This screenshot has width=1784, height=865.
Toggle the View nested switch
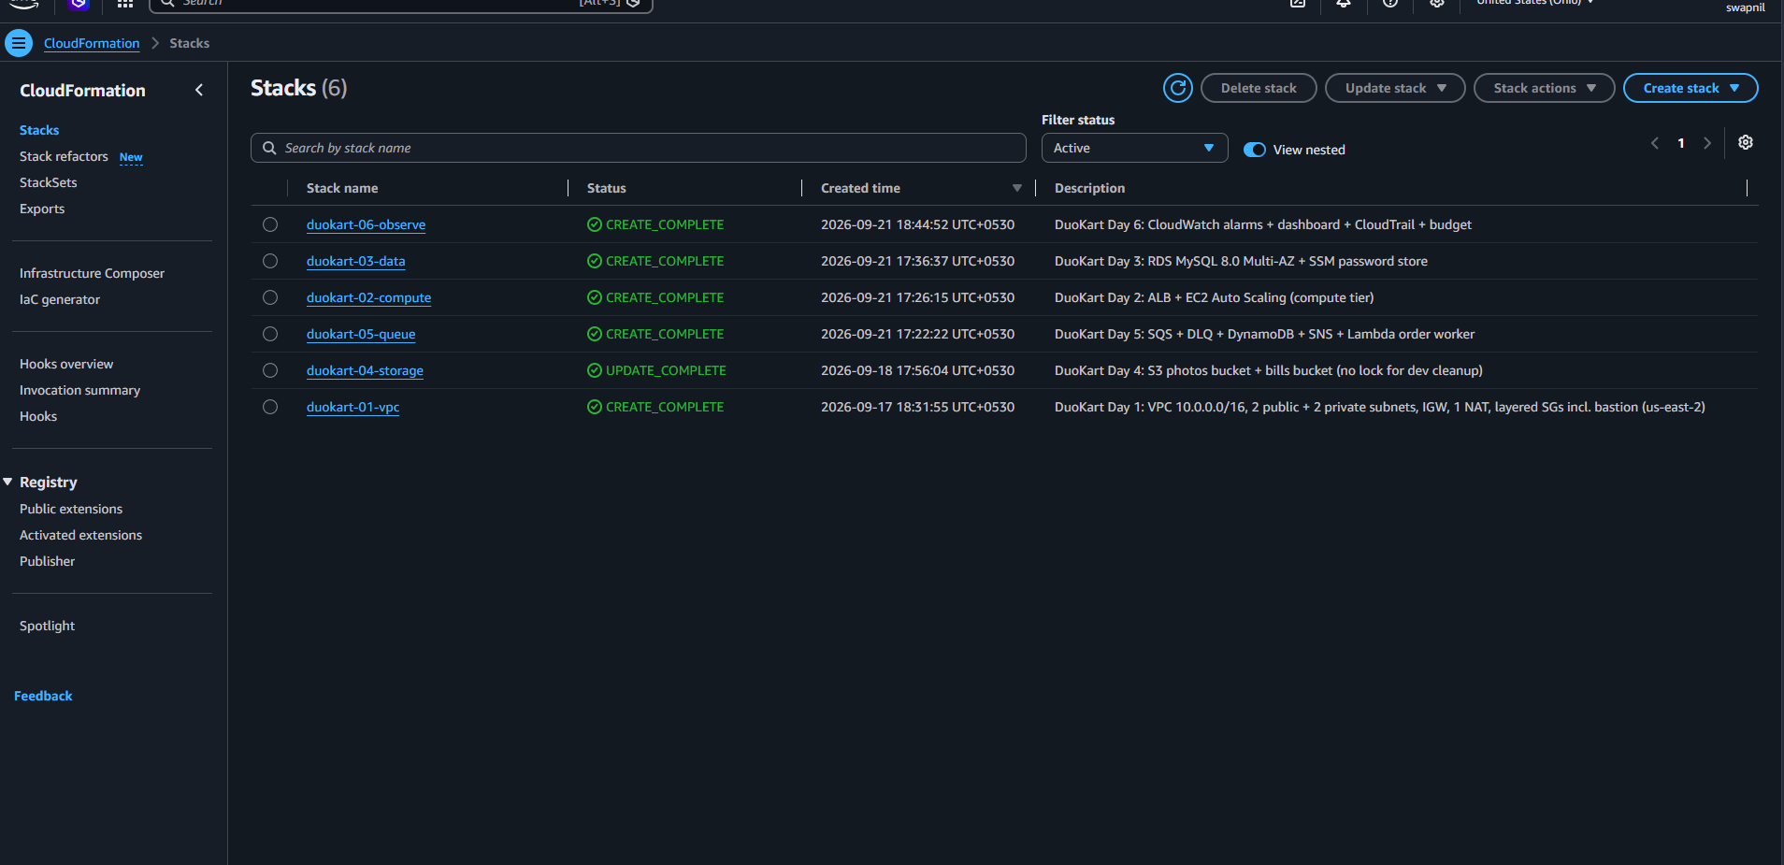tap(1255, 150)
